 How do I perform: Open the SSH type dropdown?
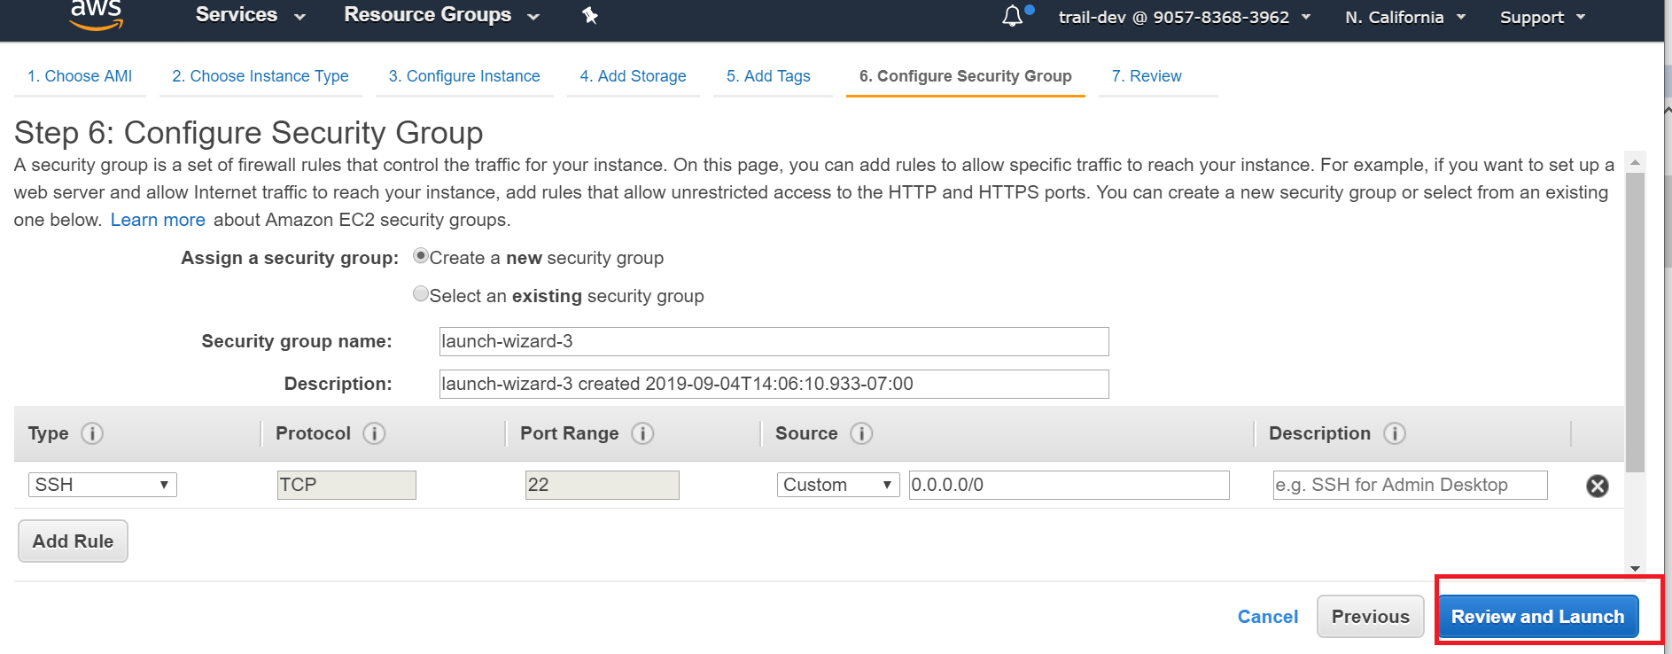(x=103, y=485)
